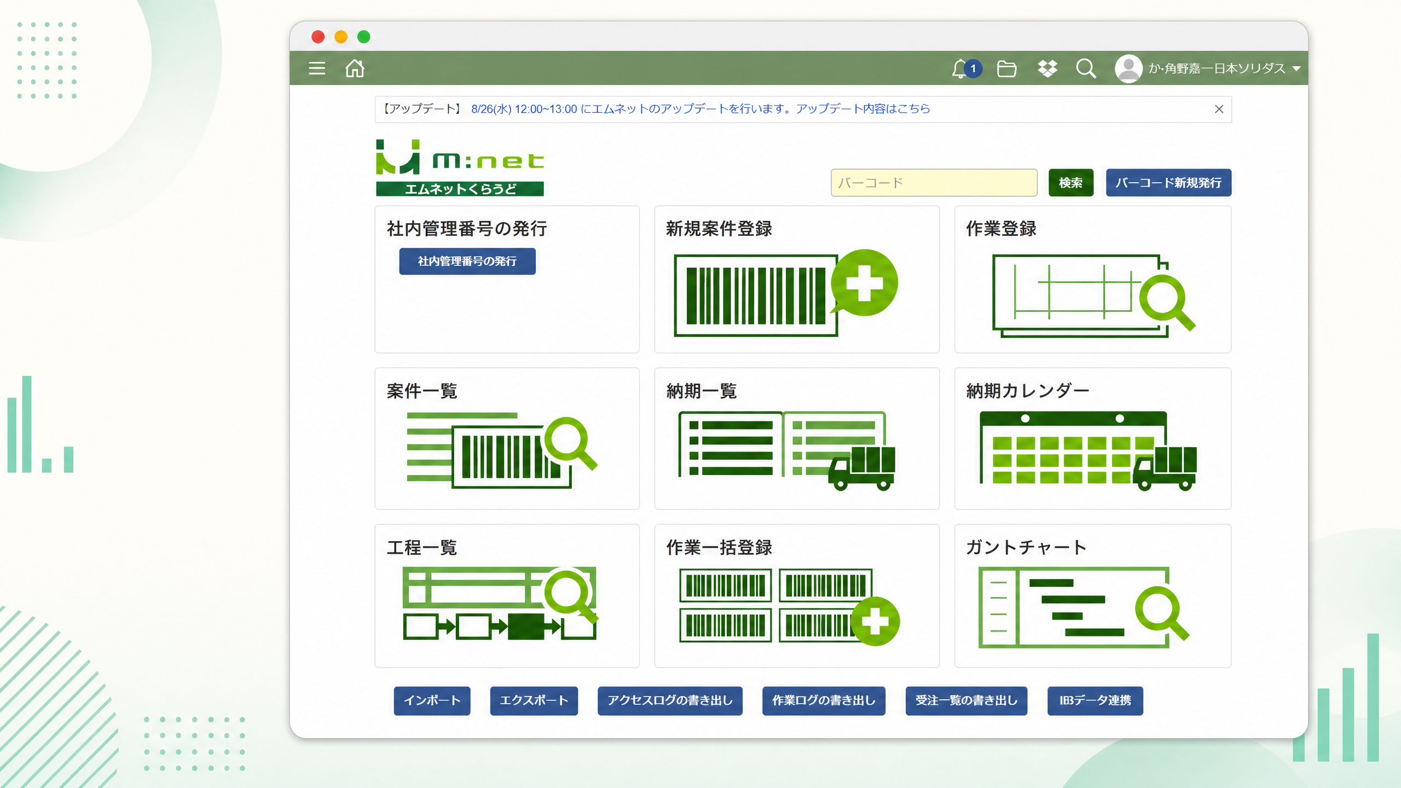This screenshot has width=1401, height=788.
Task: Open 作業一括登録 multi-barcode plus icon
Action: (789, 606)
